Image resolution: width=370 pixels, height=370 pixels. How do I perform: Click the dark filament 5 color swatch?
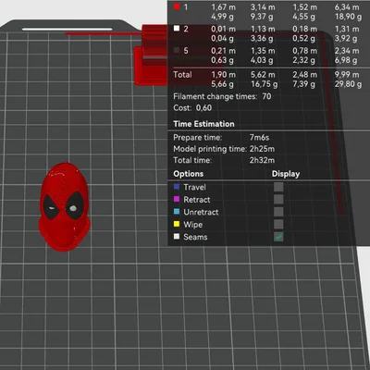(177, 50)
